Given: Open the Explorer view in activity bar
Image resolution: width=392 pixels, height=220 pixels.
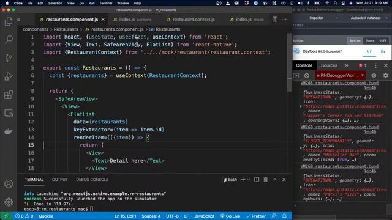Looking at the screenshot, I should coord(9,21).
